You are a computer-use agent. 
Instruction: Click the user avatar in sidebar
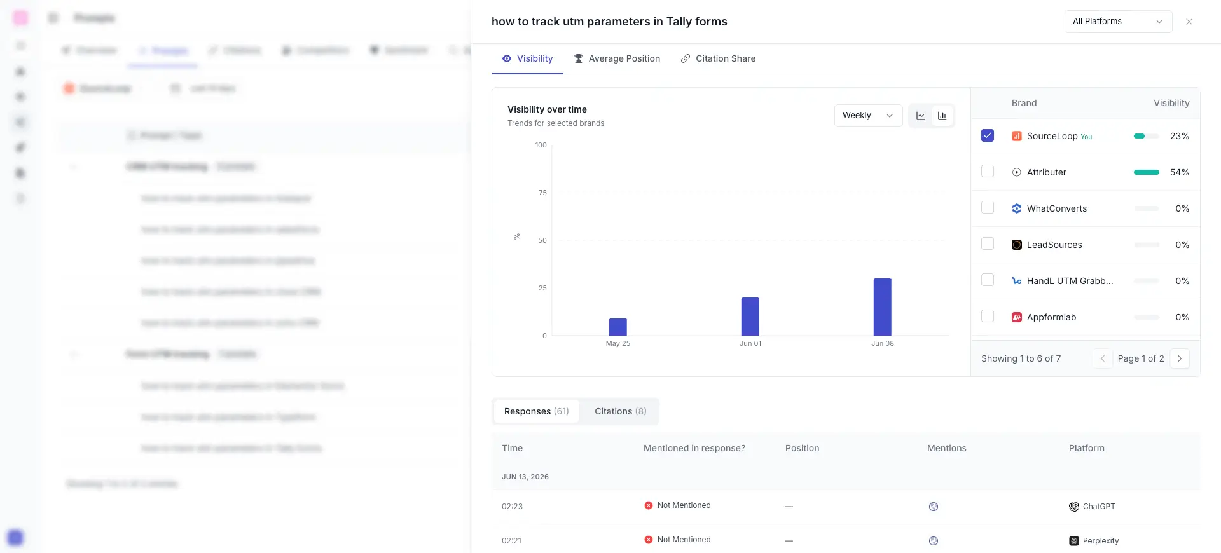coord(16,538)
